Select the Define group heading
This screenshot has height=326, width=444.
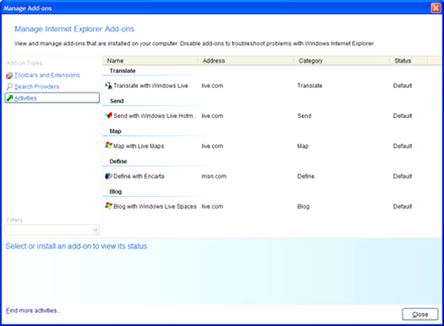[x=118, y=161]
